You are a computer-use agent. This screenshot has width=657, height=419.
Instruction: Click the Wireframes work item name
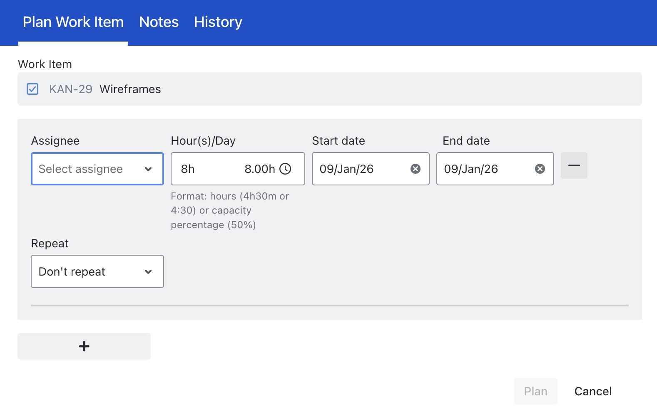click(x=130, y=89)
